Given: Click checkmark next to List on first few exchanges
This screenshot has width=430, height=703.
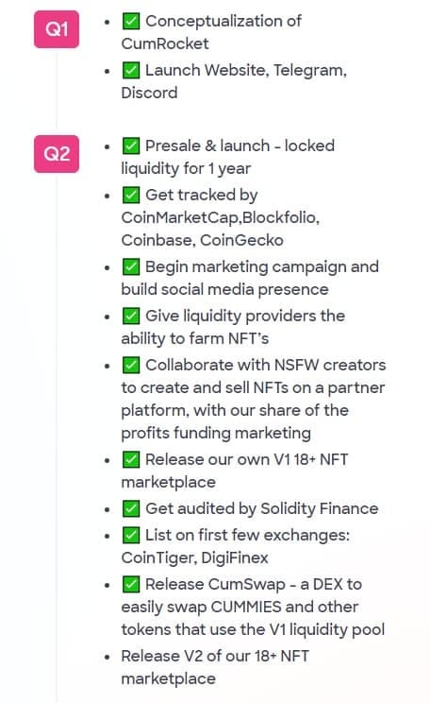Looking at the screenshot, I should pos(131,535).
